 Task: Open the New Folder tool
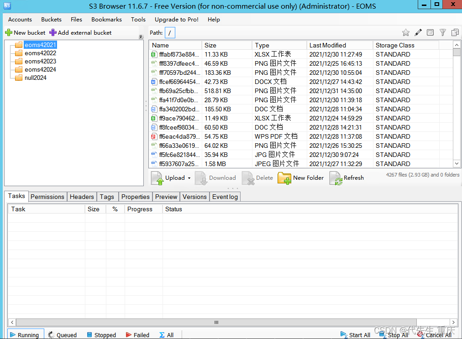(x=300, y=178)
